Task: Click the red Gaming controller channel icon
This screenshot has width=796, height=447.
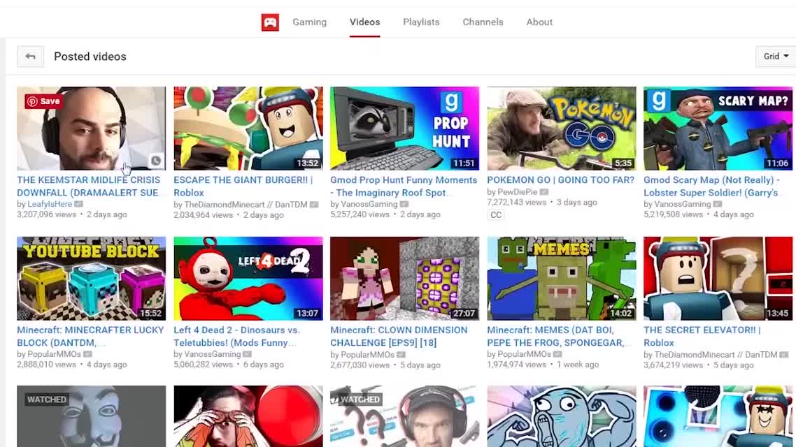Action: [270, 22]
